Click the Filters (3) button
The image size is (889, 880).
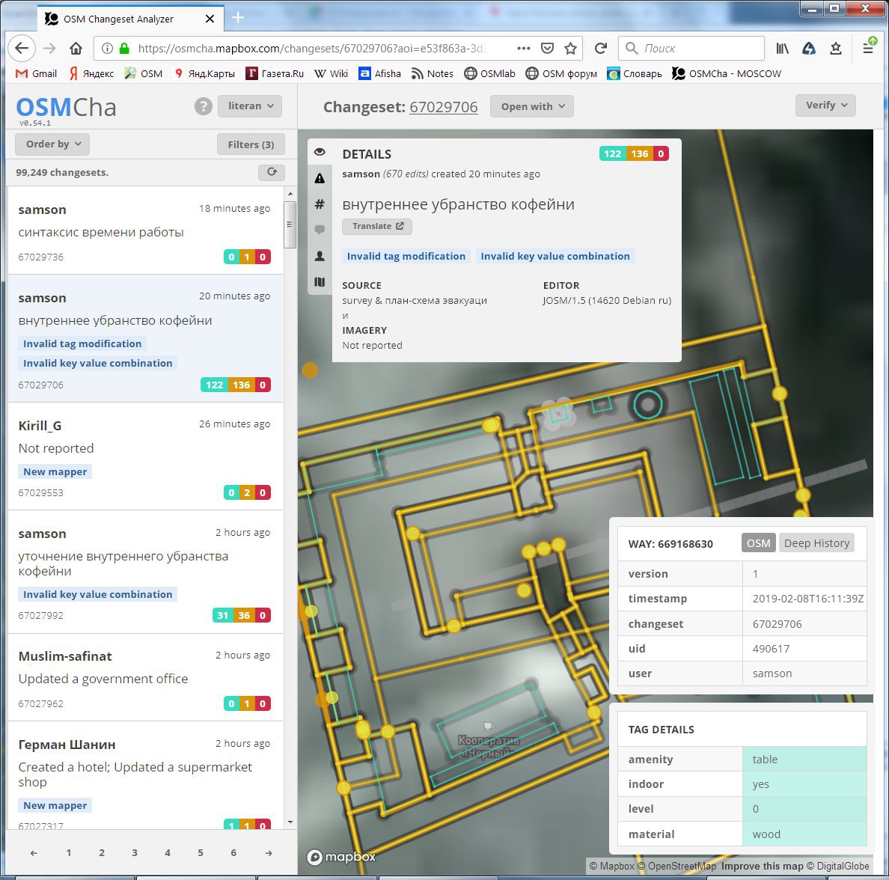coord(251,144)
